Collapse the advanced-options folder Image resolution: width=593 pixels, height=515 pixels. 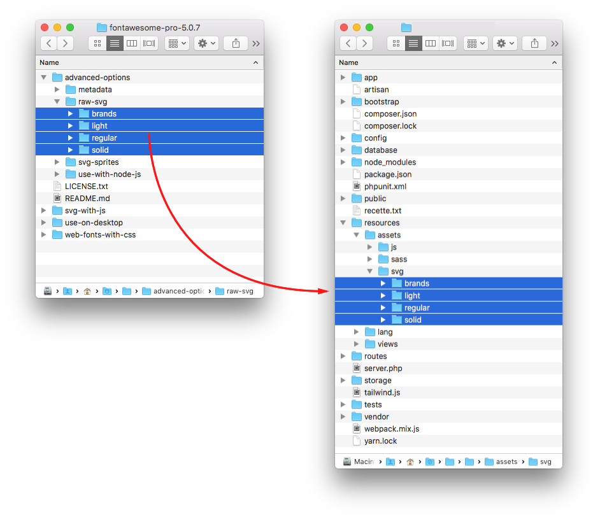coord(44,78)
